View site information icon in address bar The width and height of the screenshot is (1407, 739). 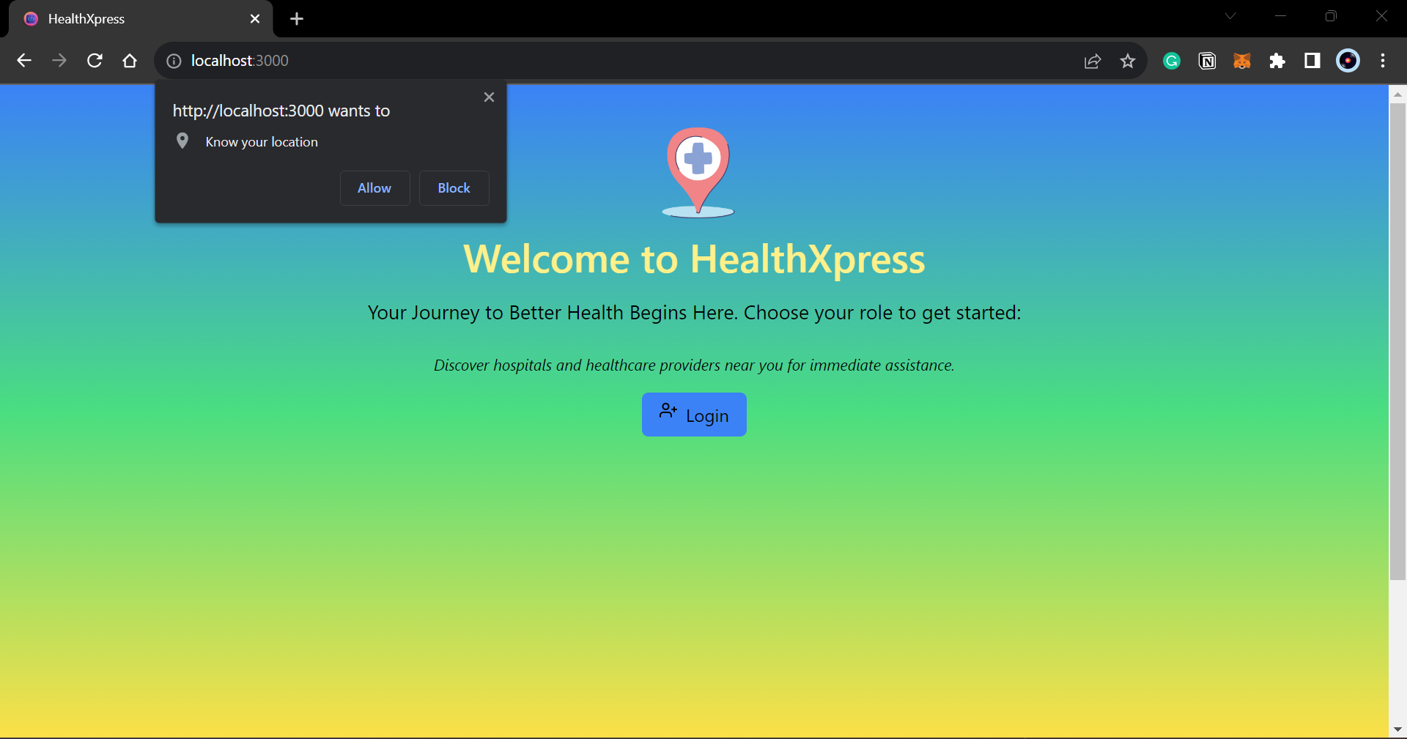(x=174, y=61)
